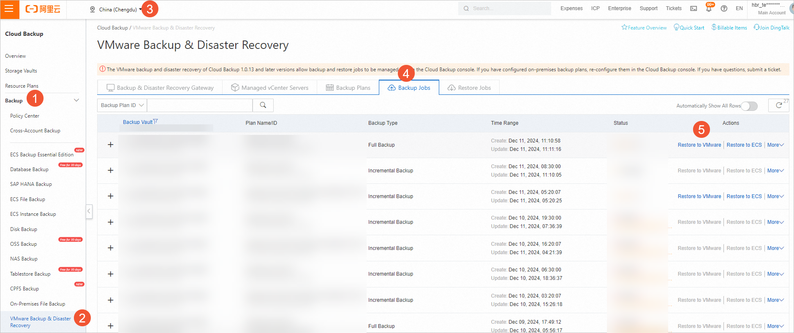Collapse the Backup section in sidebar
The height and width of the screenshot is (333, 794).
[76, 100]
